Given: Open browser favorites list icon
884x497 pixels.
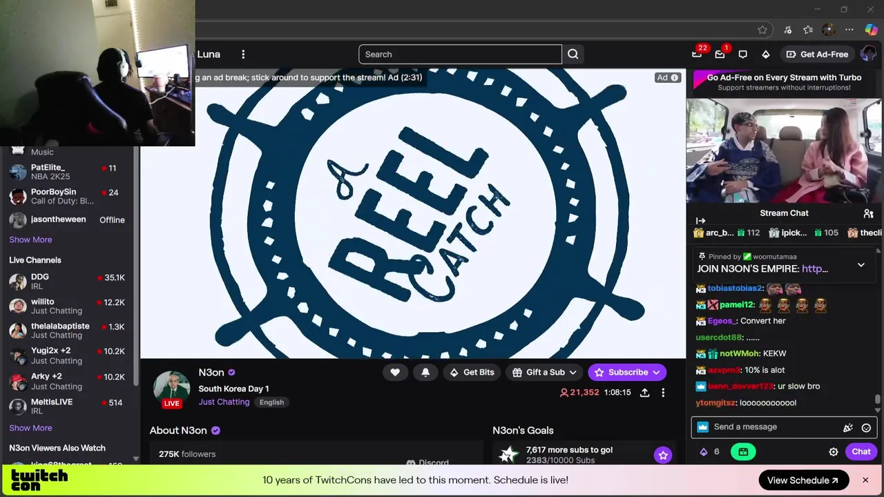Looking at the screenshot, I should tap(808, 30).
